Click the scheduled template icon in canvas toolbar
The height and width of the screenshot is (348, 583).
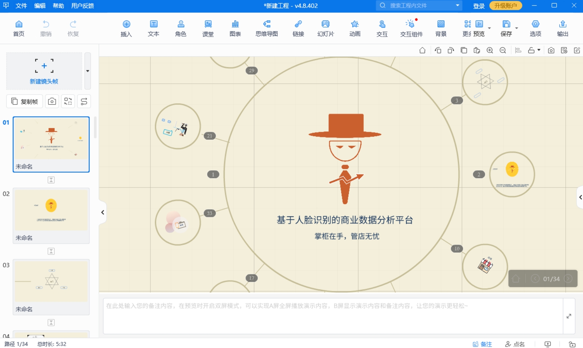coord(564,51)
